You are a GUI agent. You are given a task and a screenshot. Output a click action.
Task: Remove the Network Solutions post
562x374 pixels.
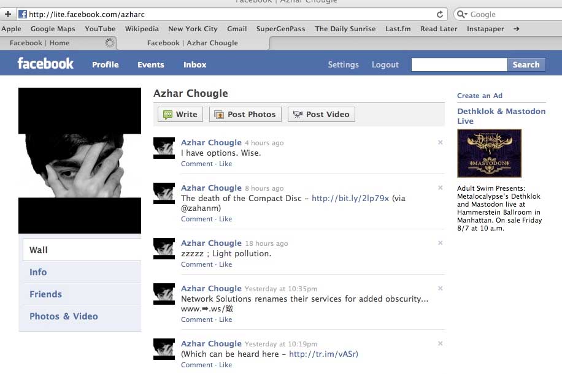(440, 288)
